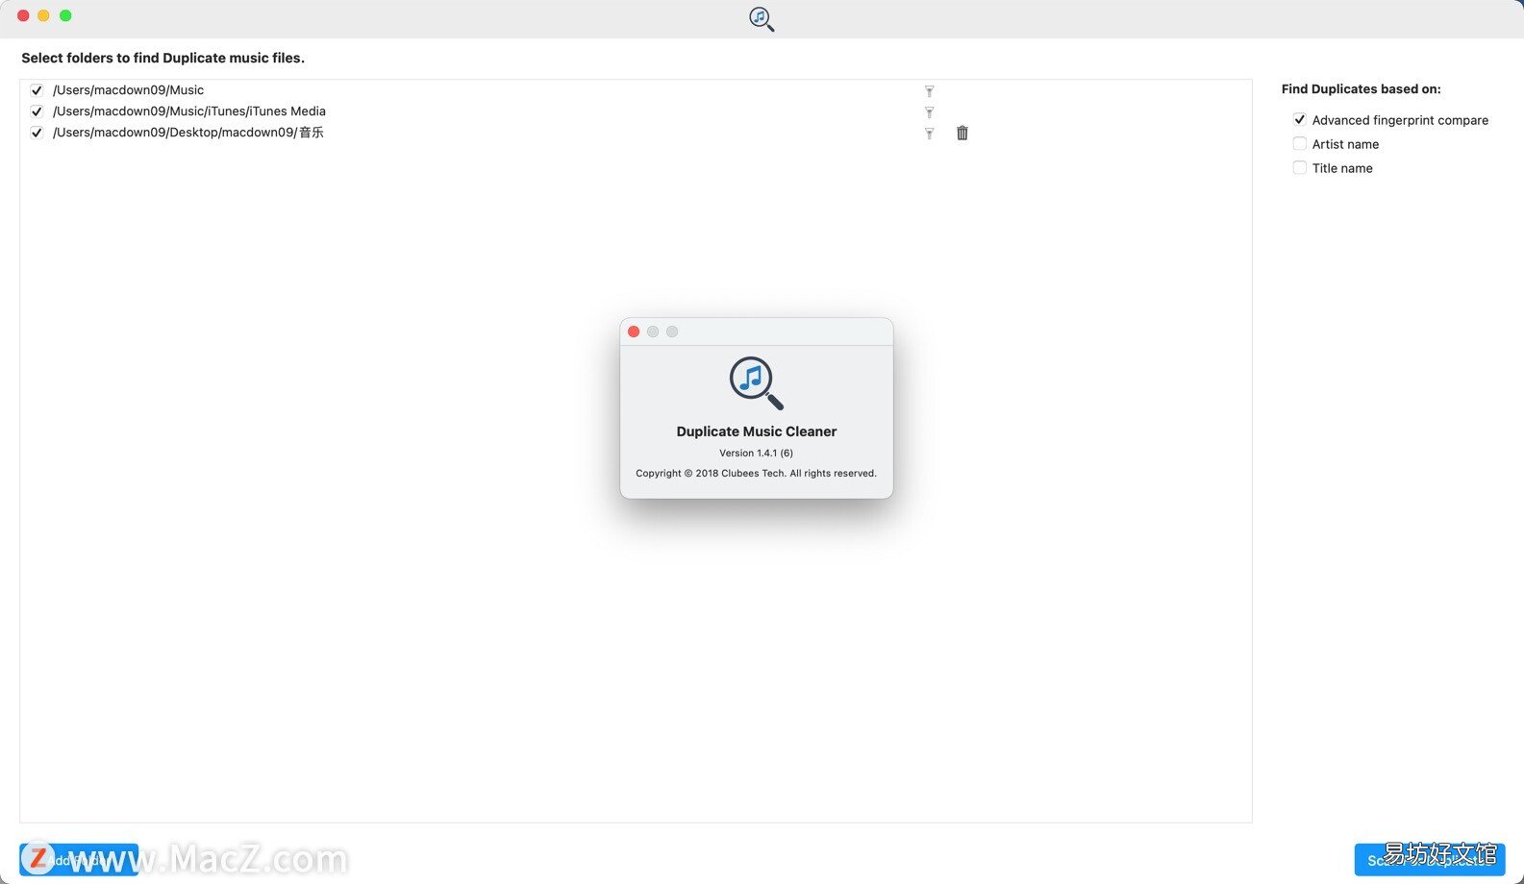
Task: Click the app icon in About dialog
Action: coord(757,383)
